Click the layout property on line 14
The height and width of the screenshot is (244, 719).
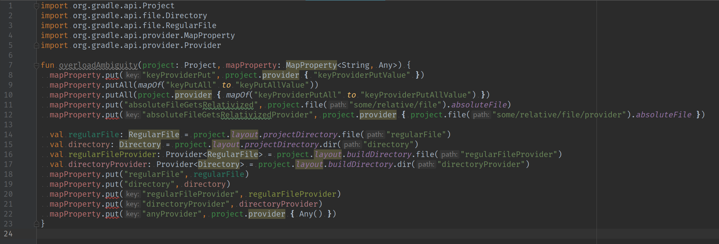pyautogui.click(x=245, y=135)
